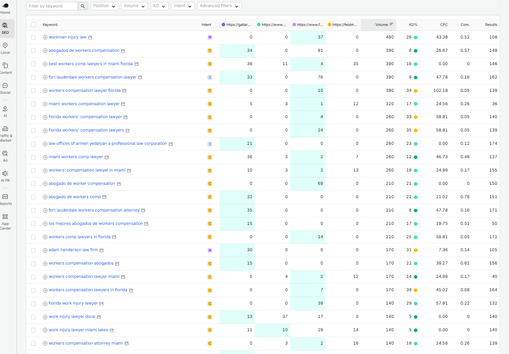Sort by the Intent column header
The width and height of the screenshot is (509, 354).
[x=206, y=25]
